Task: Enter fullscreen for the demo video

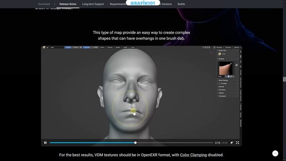Action: (237, 143)
